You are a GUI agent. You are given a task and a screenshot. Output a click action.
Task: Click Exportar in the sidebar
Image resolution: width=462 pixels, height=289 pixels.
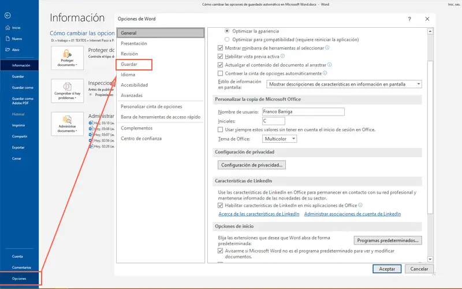(x=19, y=147)
